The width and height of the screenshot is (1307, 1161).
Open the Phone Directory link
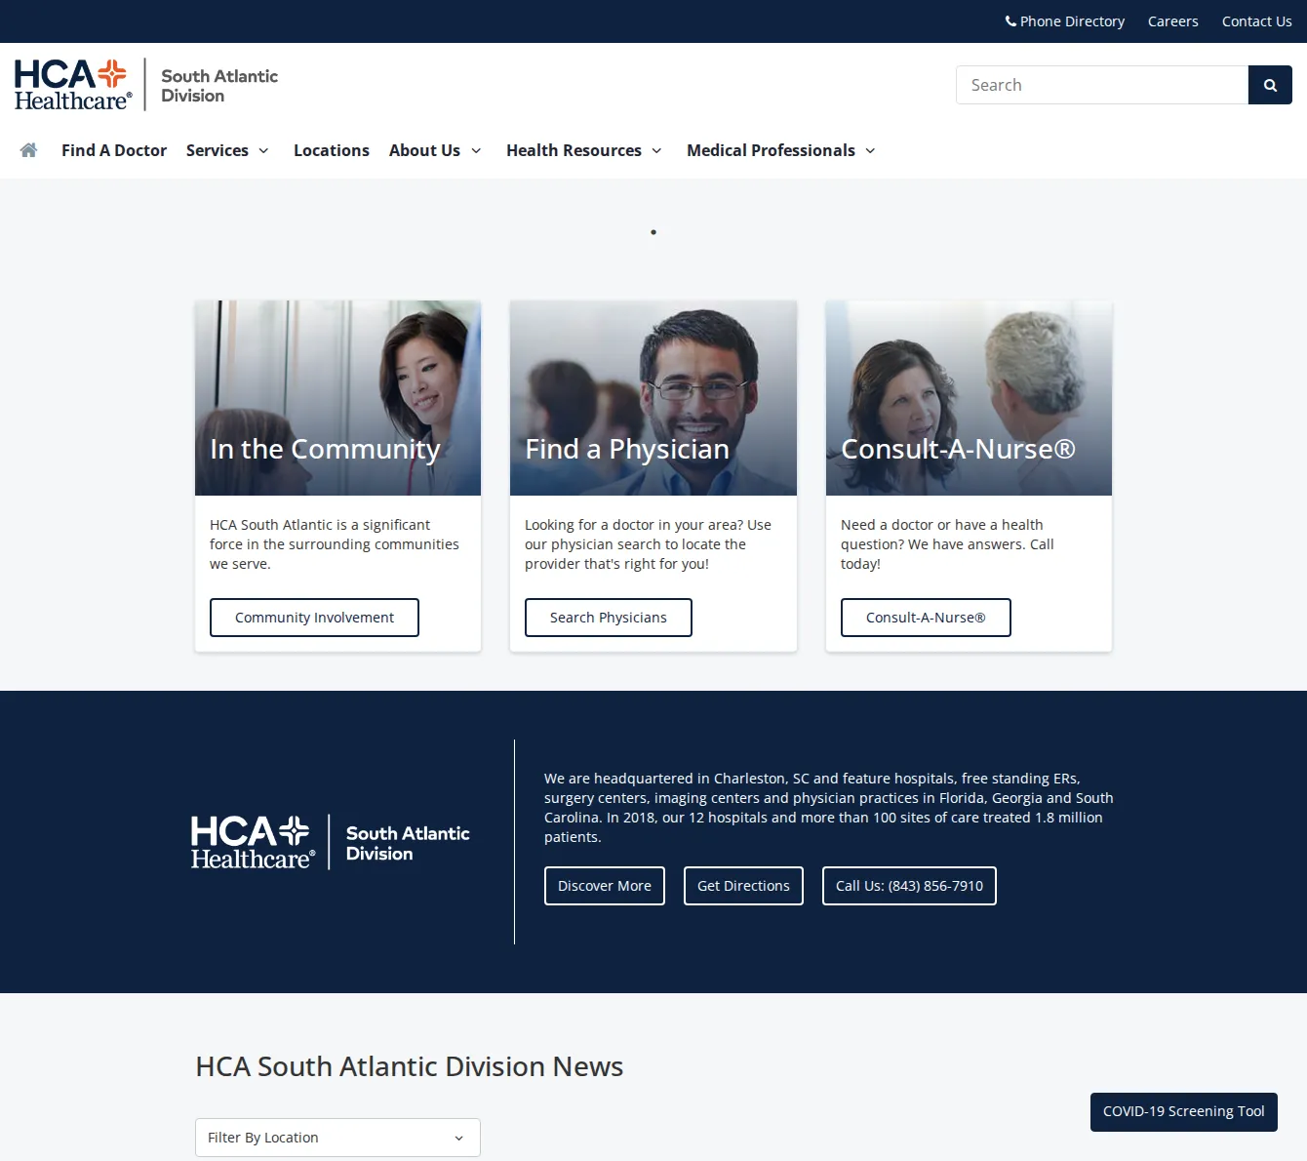click(x=1065, y=21)
